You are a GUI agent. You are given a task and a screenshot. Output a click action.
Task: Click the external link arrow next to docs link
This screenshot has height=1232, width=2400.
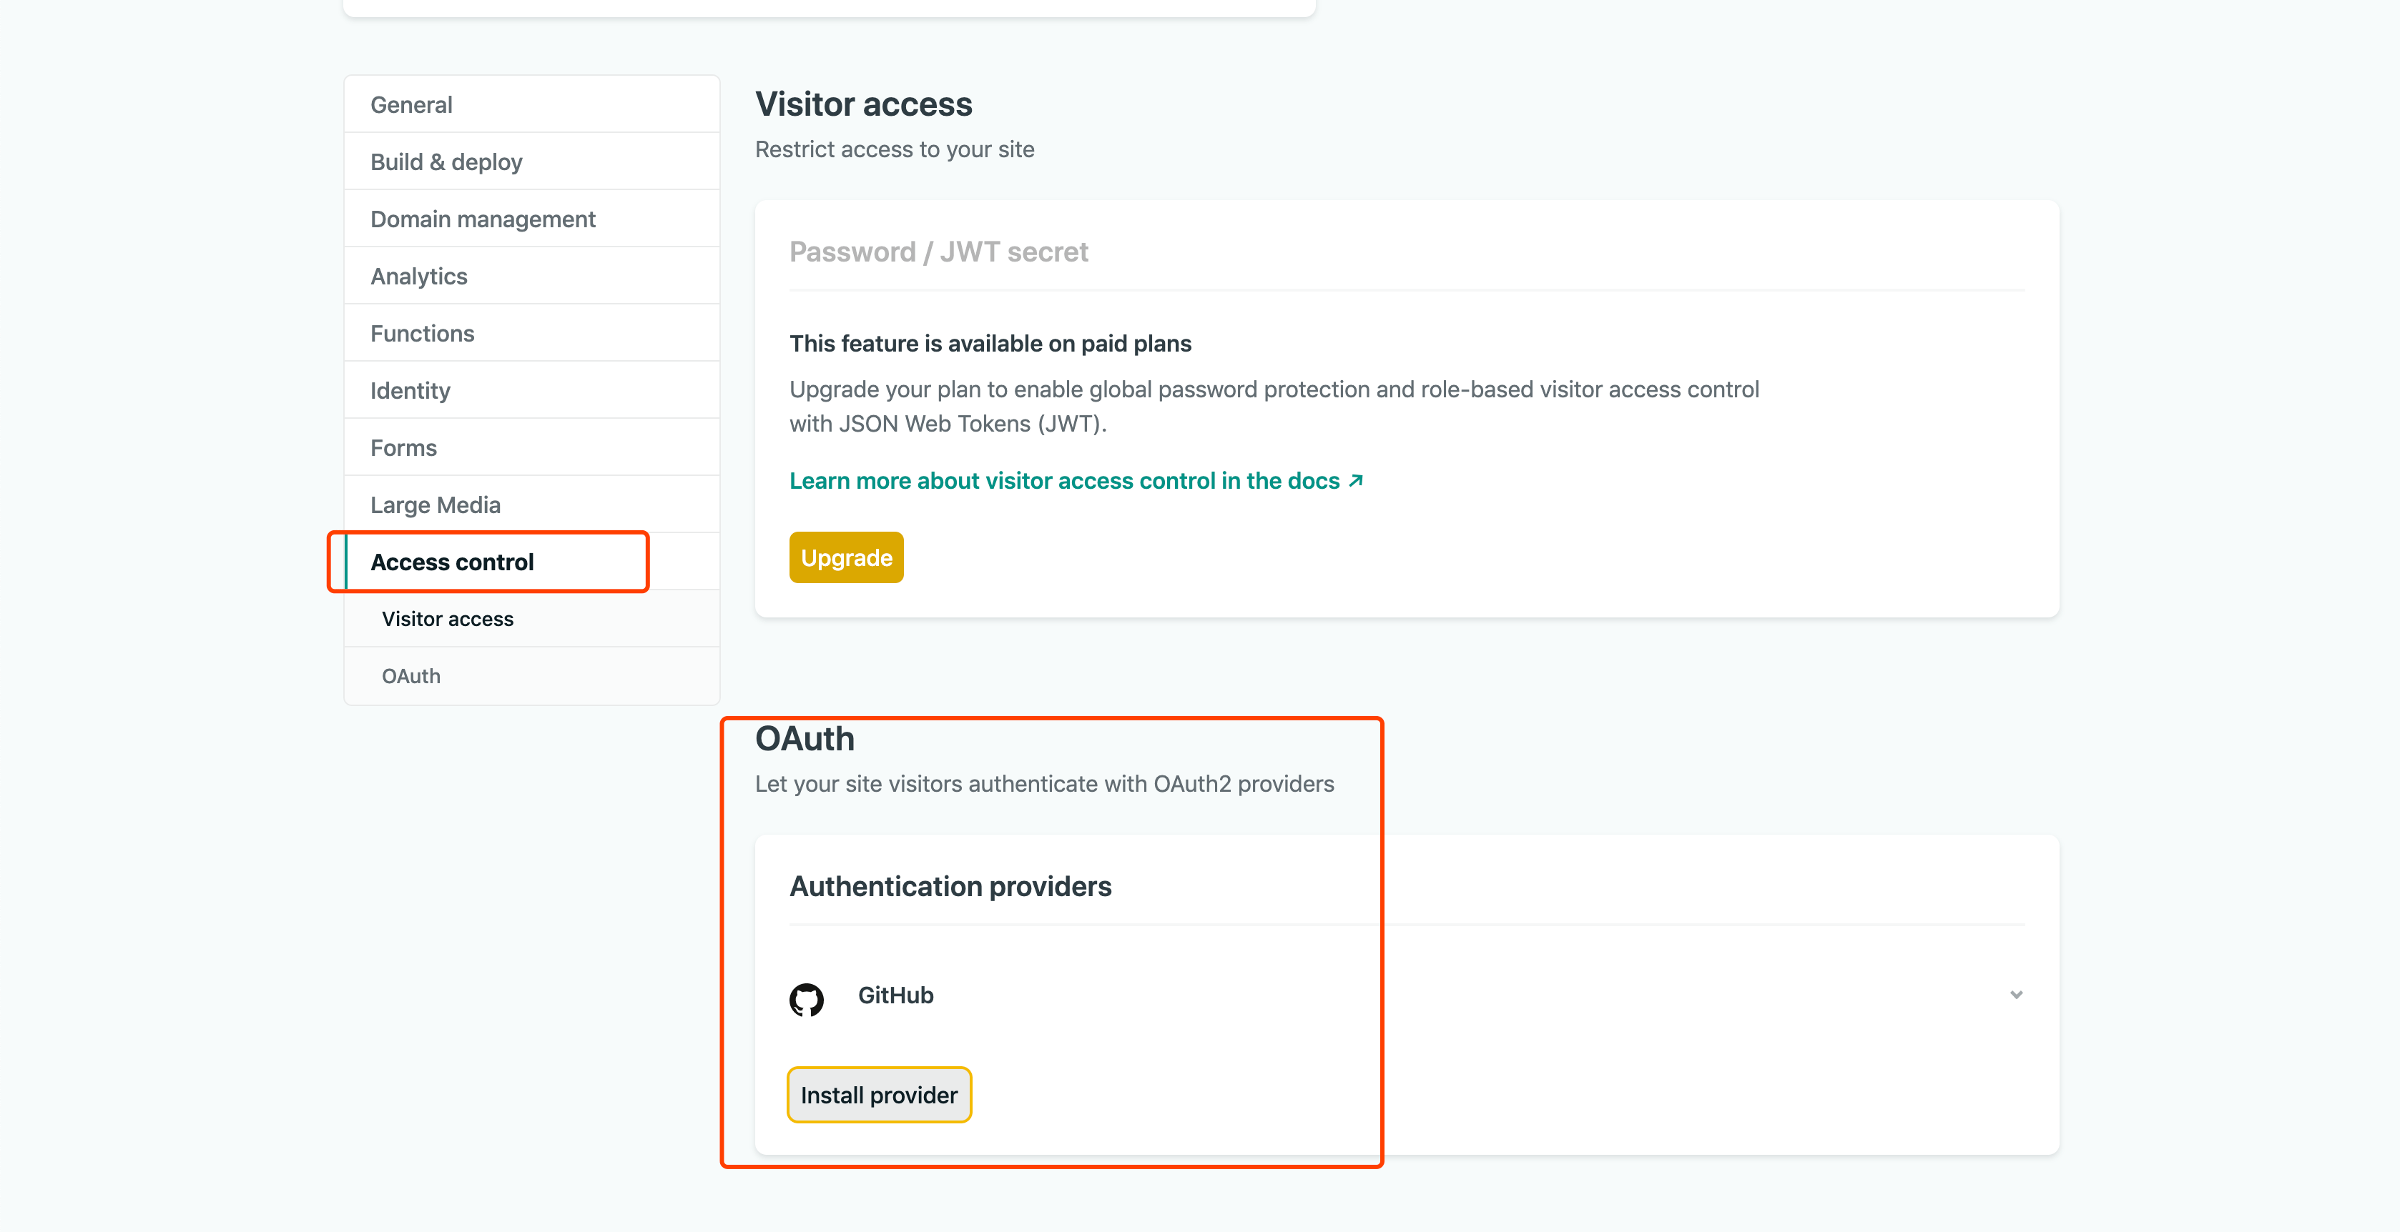(1356, 480)
